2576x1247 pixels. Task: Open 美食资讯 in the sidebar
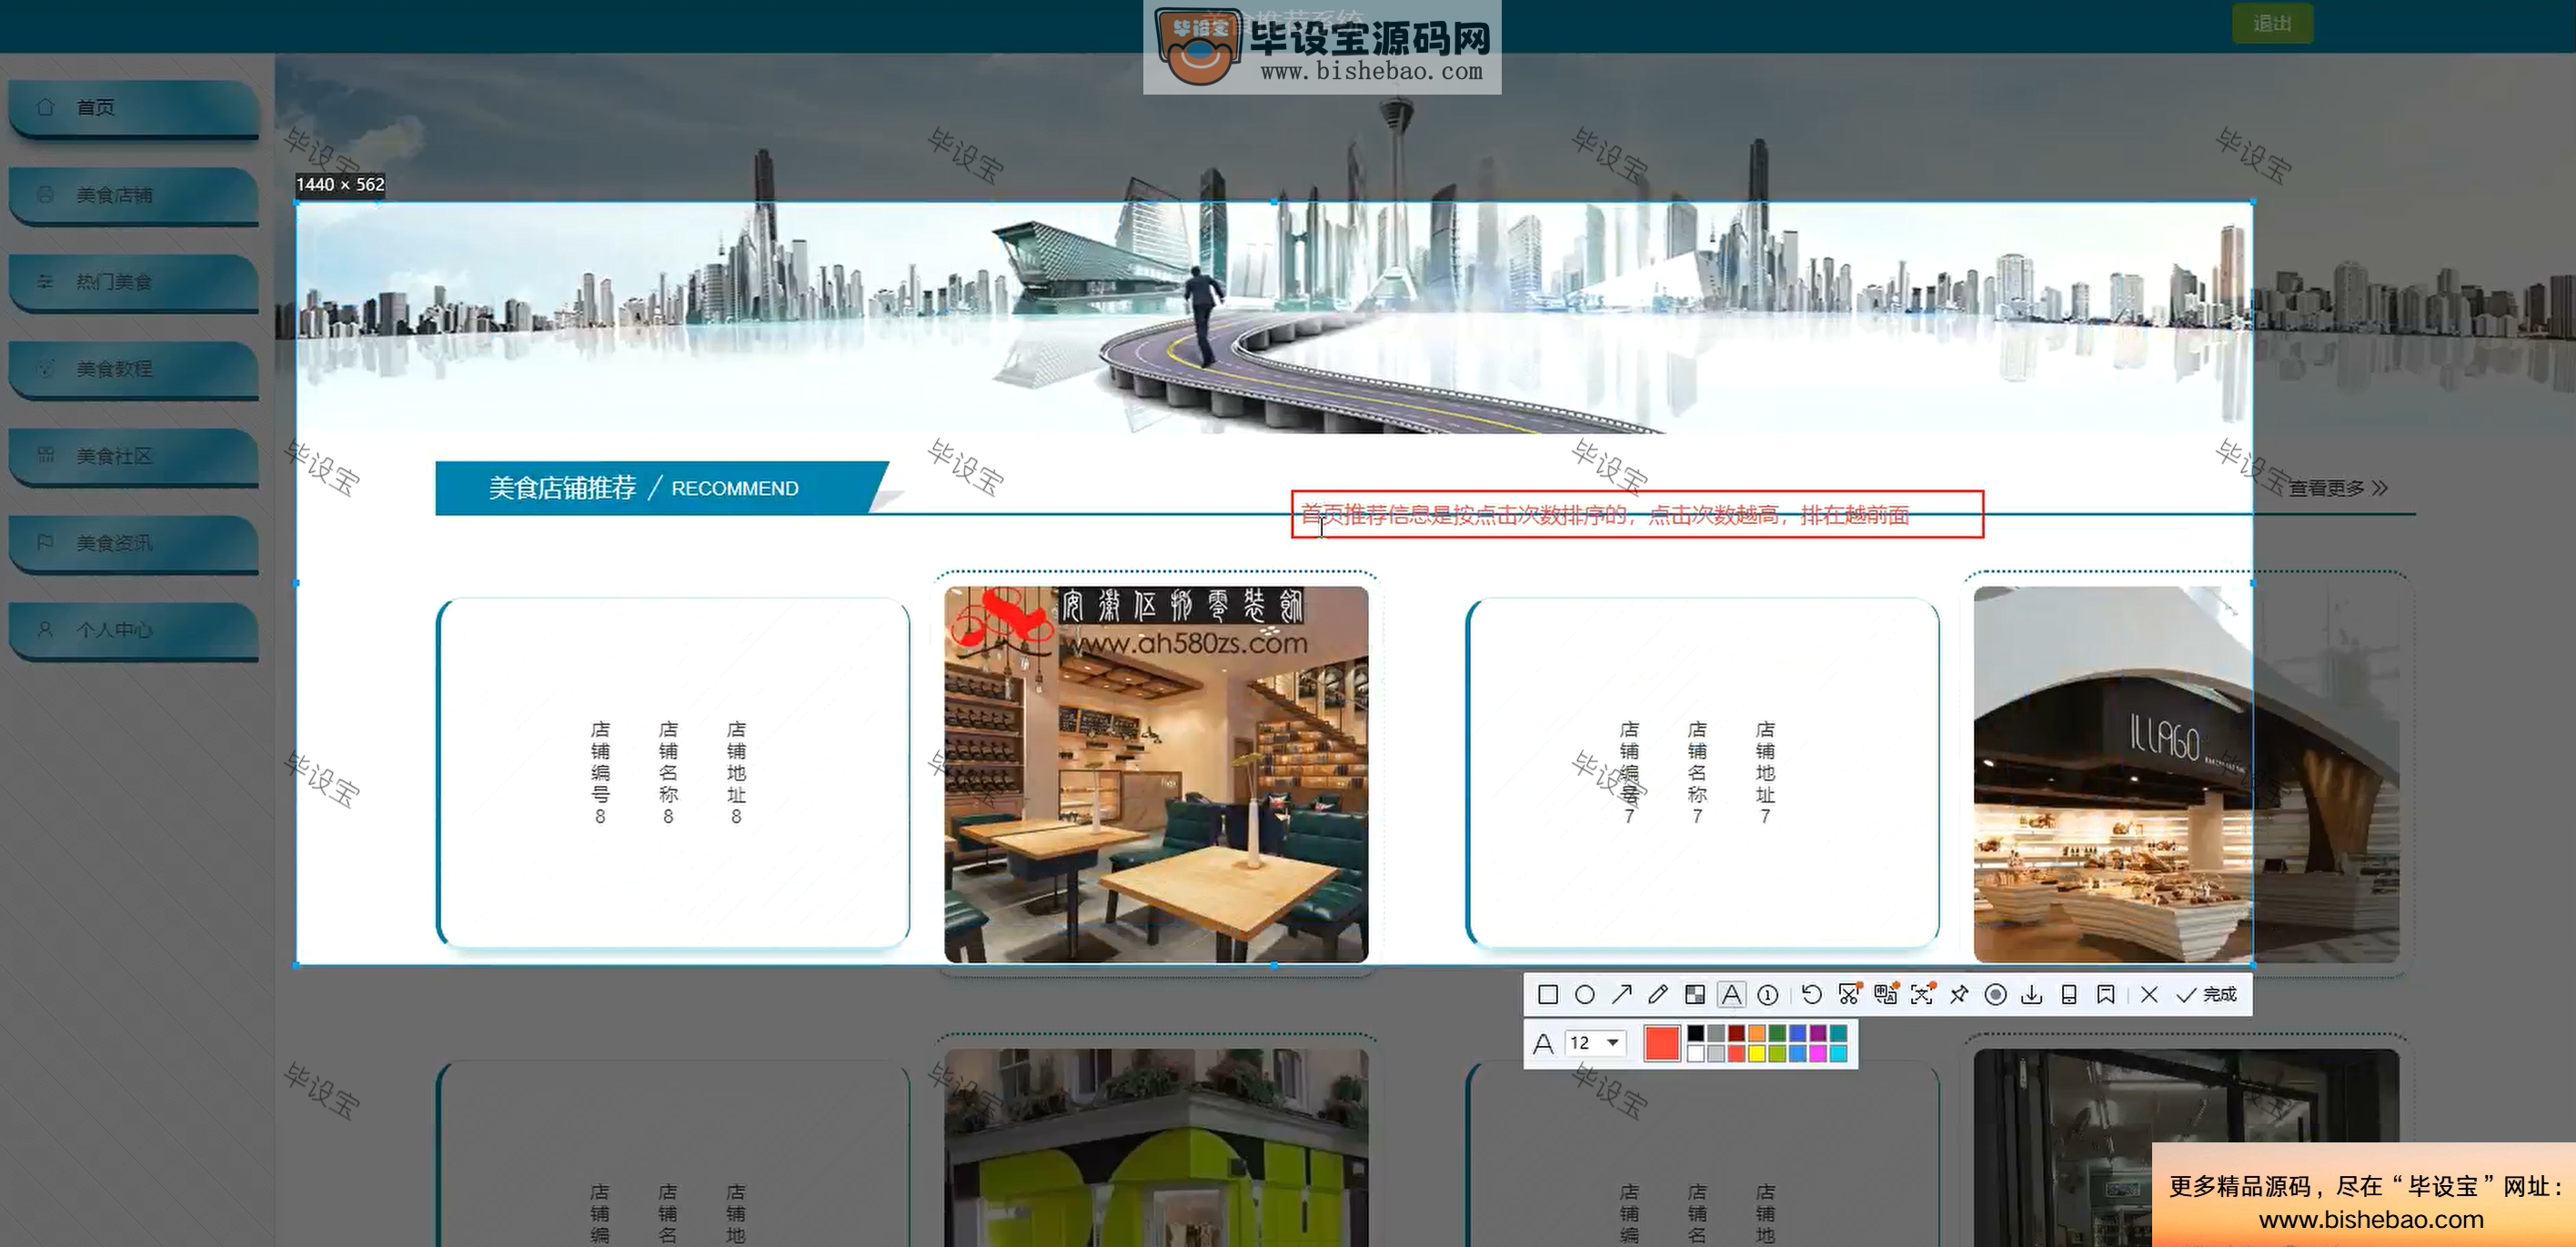coord(134,543)
